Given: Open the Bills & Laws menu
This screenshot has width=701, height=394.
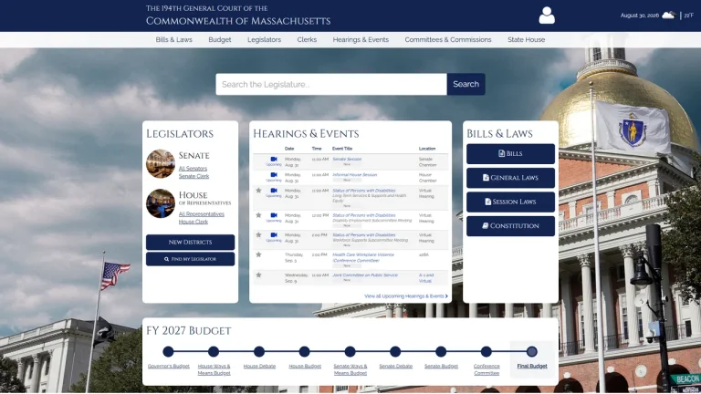Looking at the screenshot, I should click(174, 40).
